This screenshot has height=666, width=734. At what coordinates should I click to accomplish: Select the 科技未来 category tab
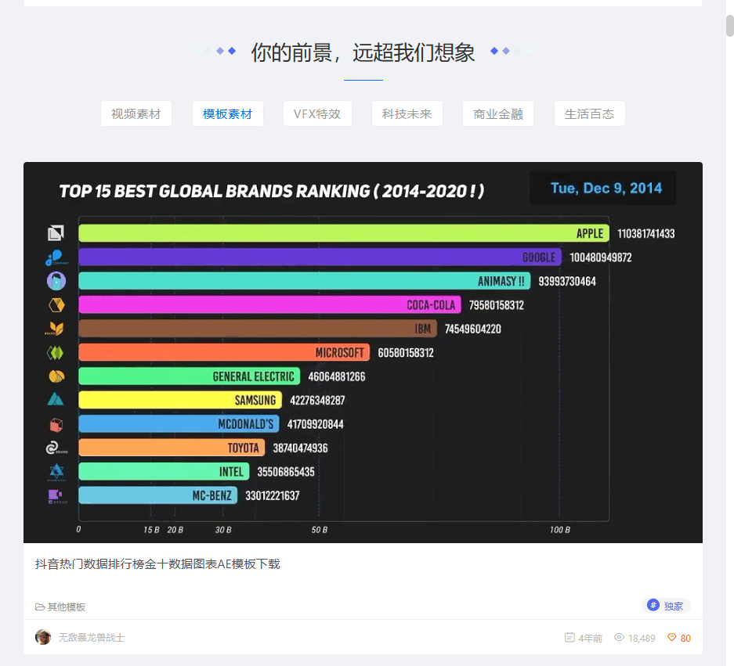tap(407, 113)
